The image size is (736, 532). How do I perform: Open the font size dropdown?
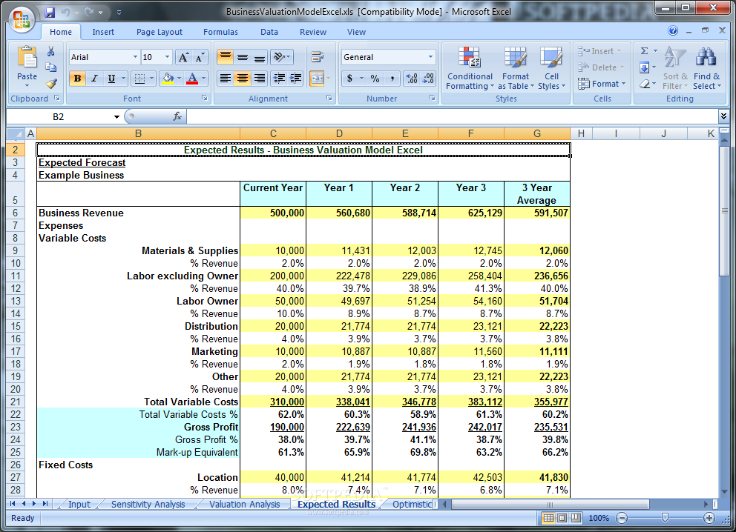(167, 57)
